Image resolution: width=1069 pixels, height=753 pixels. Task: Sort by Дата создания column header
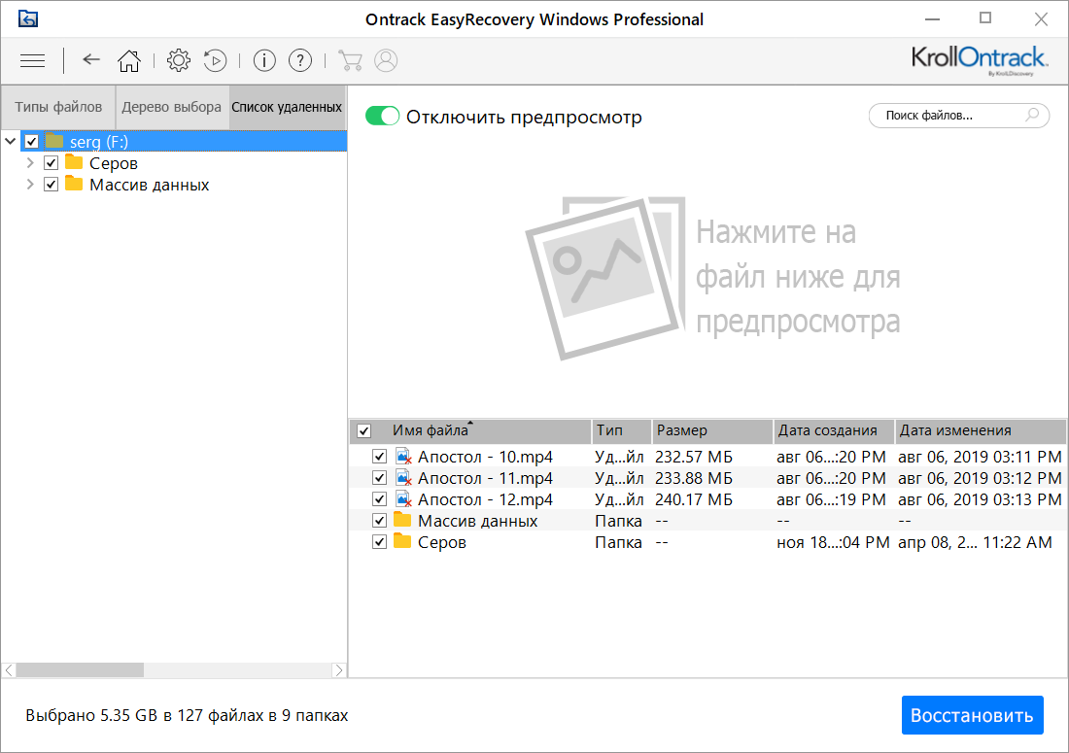tap(833, 430)
